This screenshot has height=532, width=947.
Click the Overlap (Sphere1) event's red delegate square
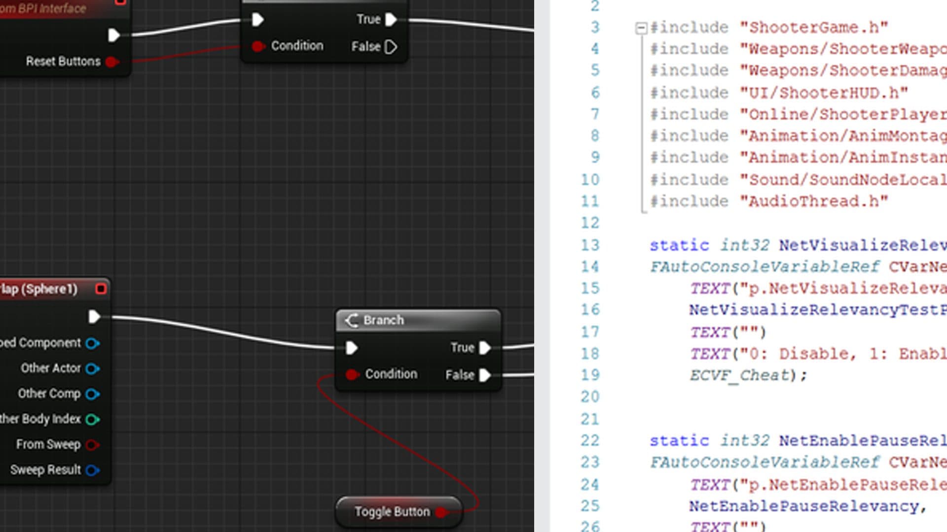pyautogui.click(x=101, y=289)
